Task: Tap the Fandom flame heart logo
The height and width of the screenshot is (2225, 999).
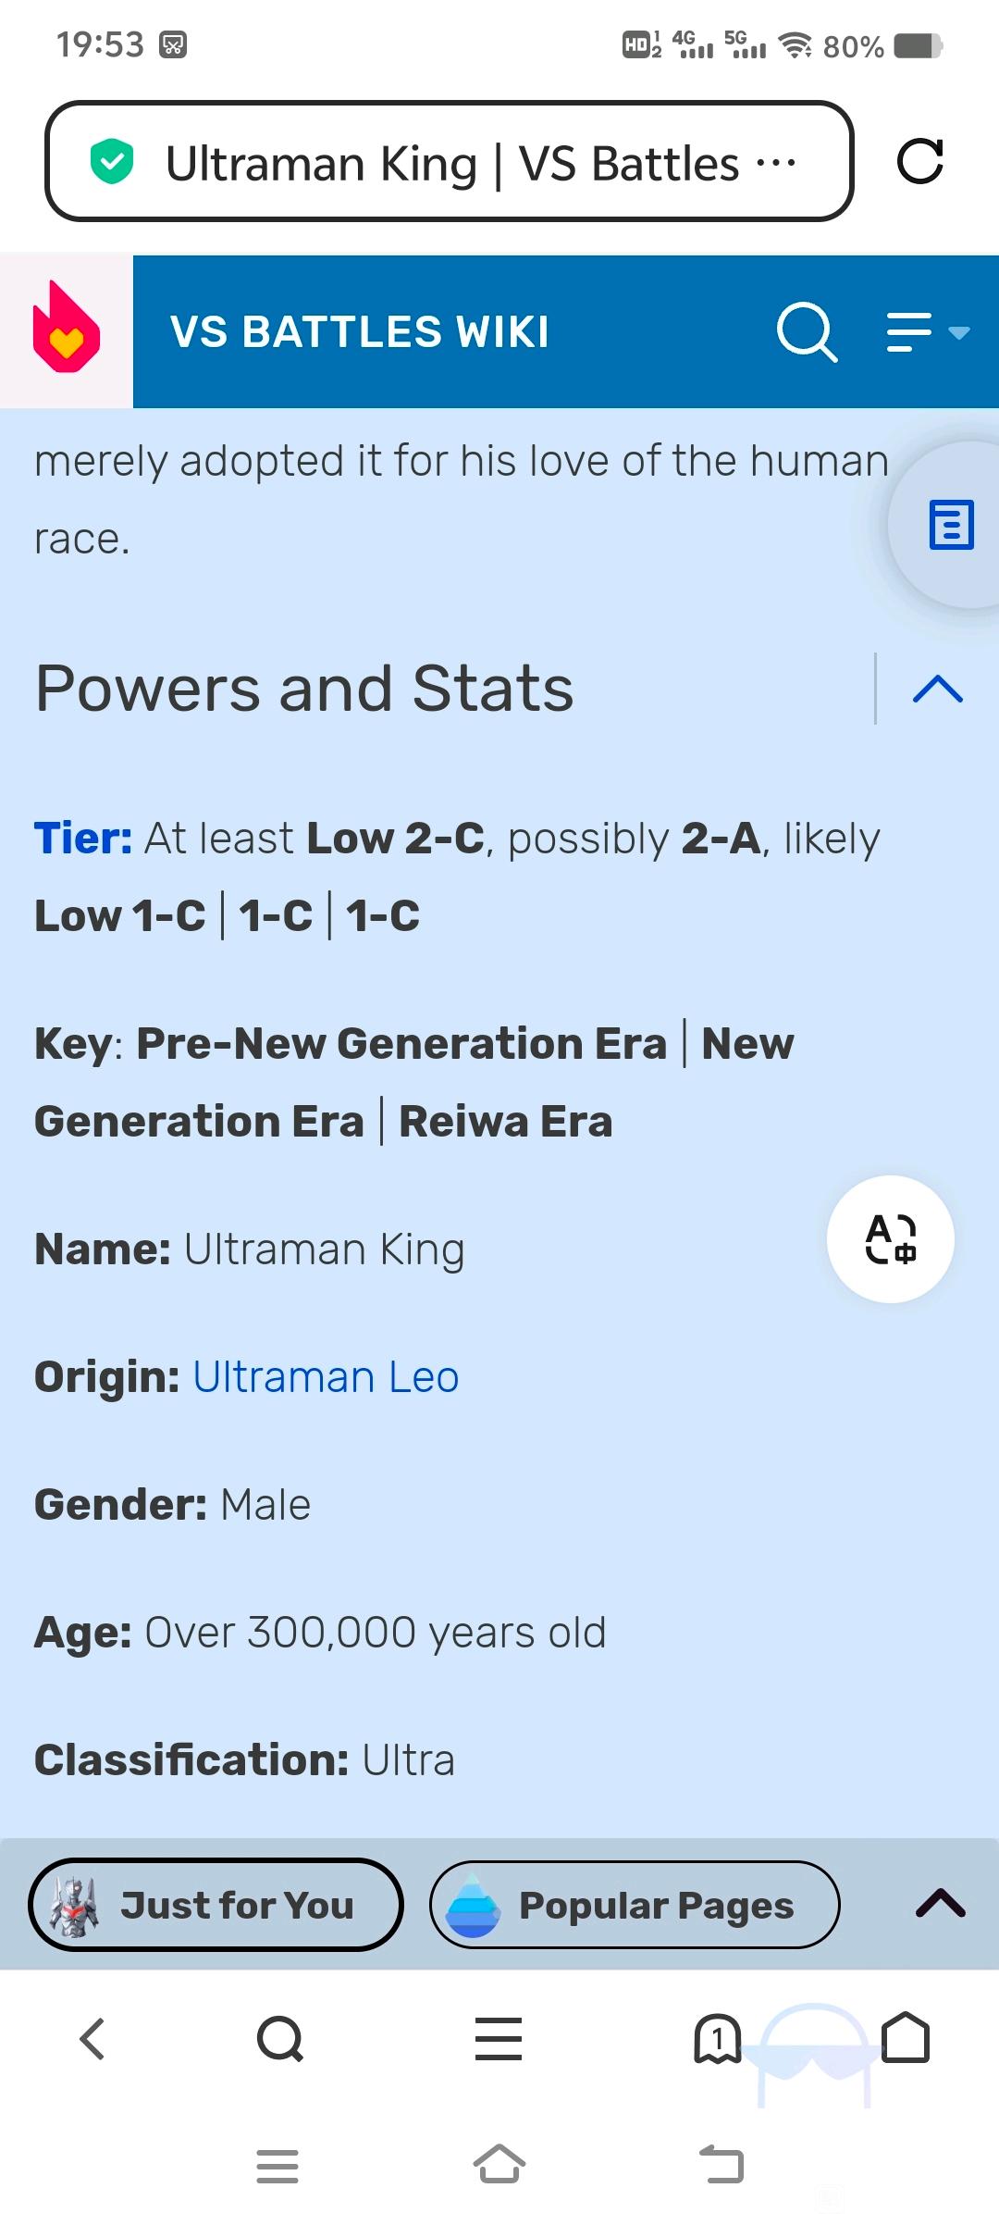Action: 67,329
